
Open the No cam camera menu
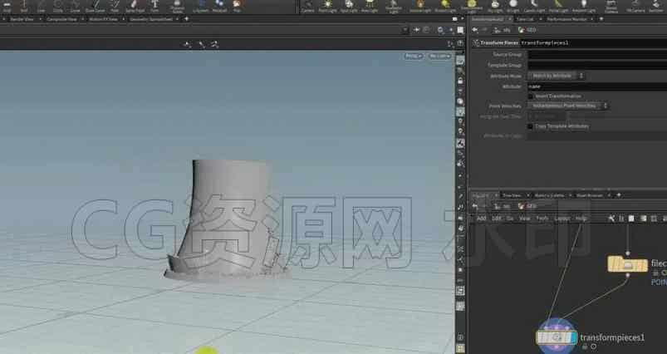(x=440, y=57)
